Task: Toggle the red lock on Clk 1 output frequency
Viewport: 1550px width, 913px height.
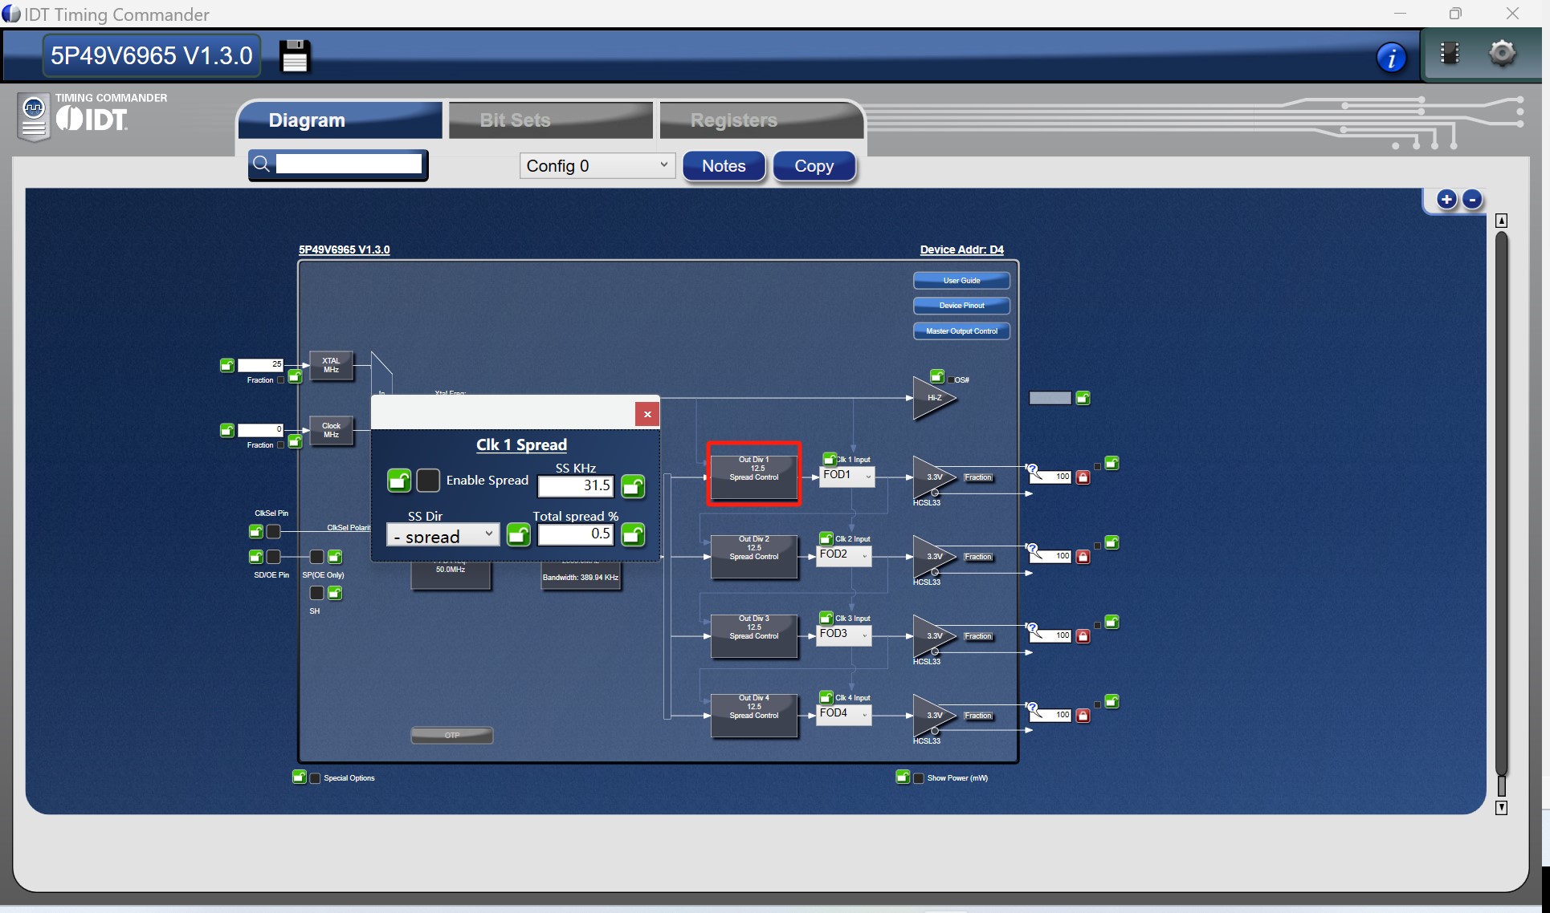Action: (1083, 477)
